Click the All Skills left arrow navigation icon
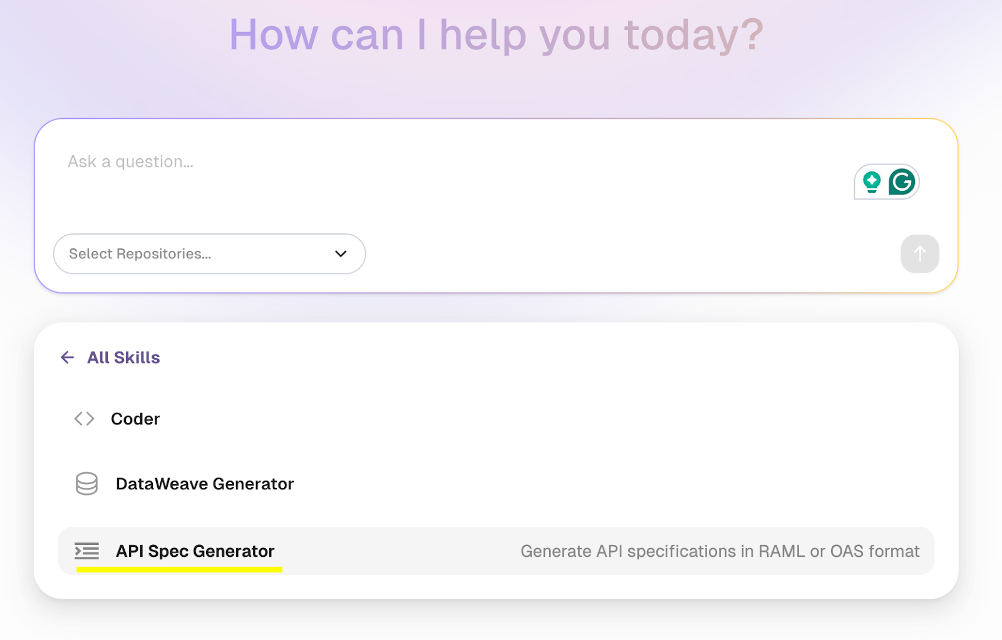 pyautogui.click(x=67, y=357)
